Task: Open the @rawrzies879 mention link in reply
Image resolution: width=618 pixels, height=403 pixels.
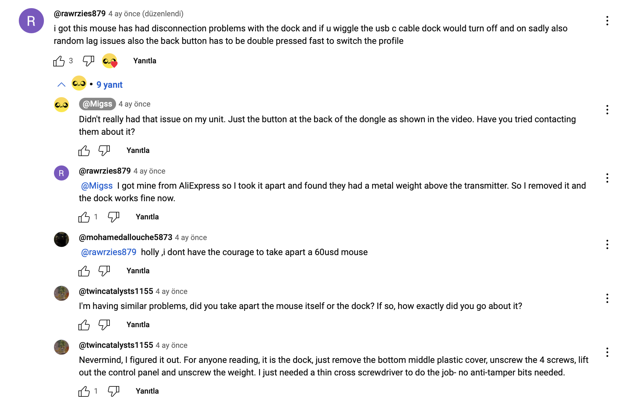Action: click(x=109, y=252)
